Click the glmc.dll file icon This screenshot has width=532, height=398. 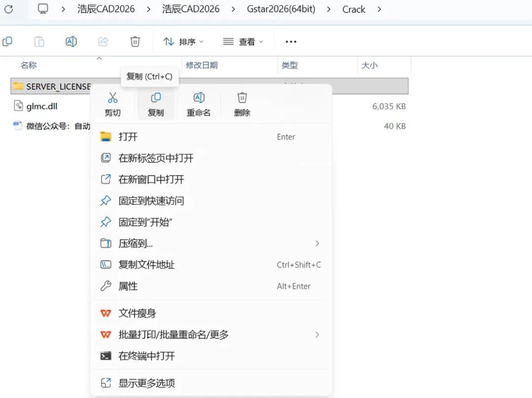[x=18, y=106]
